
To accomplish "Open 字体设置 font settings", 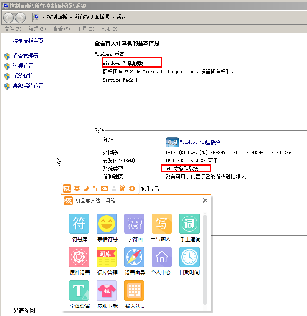I will click(79, 291).
